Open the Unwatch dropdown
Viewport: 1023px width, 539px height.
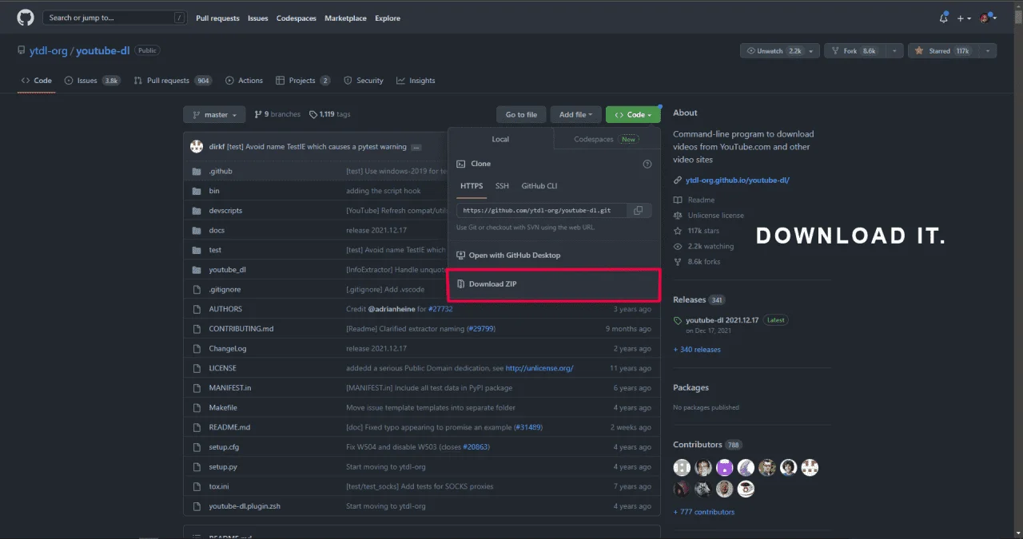click(779, 50)
